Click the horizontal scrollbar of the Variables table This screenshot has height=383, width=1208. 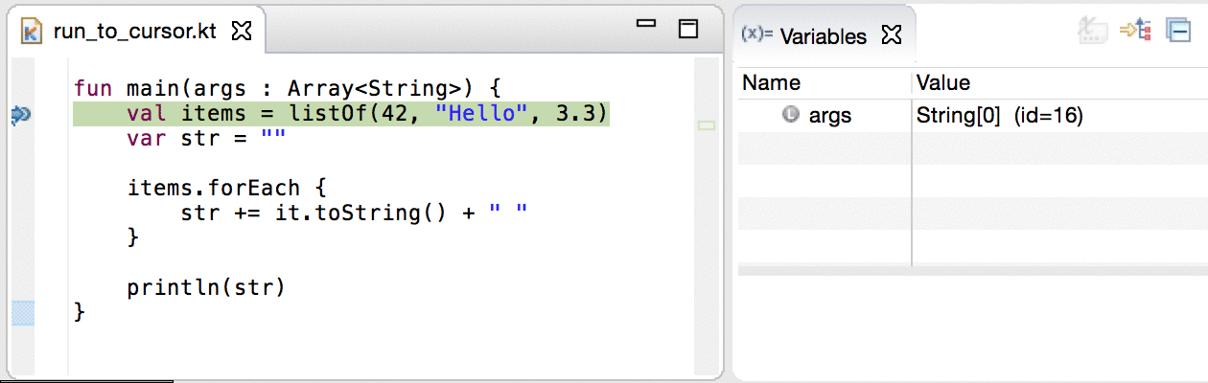pyautogui.click(x=973, y=272)
